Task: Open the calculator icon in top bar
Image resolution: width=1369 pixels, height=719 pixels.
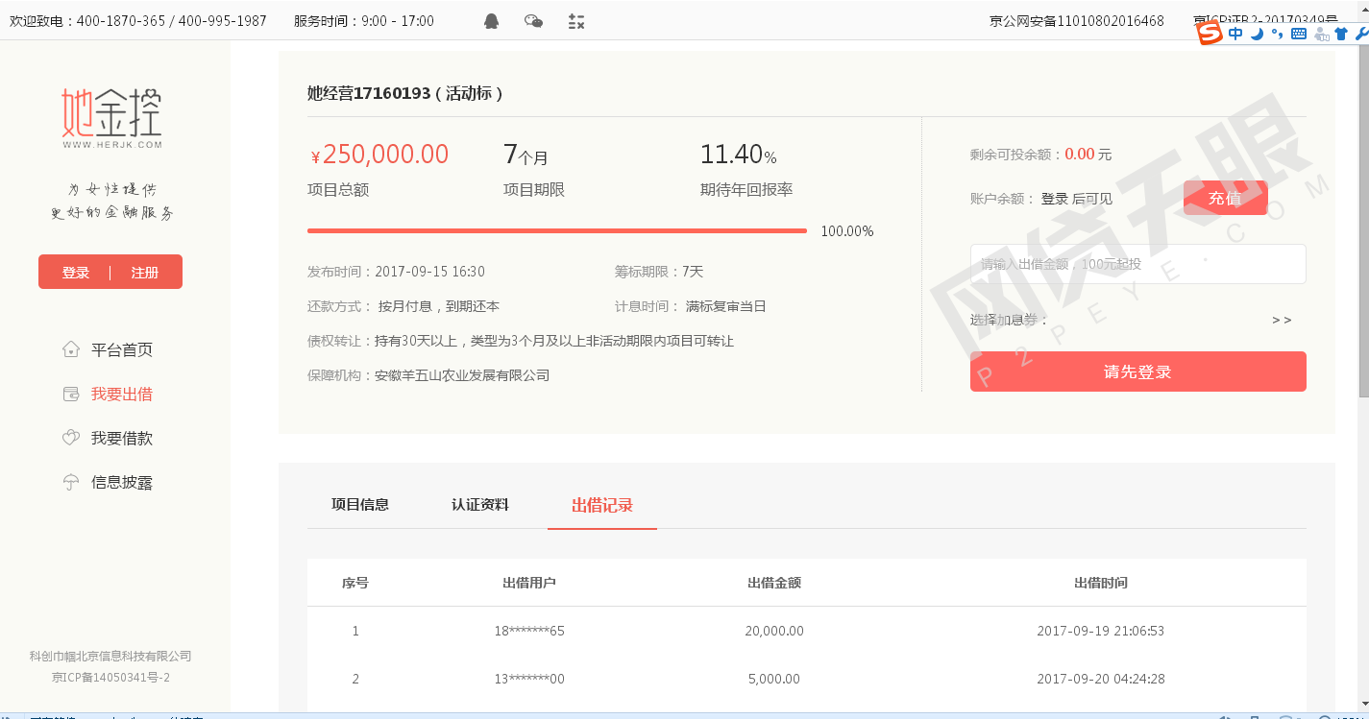Action: point(576,21)
